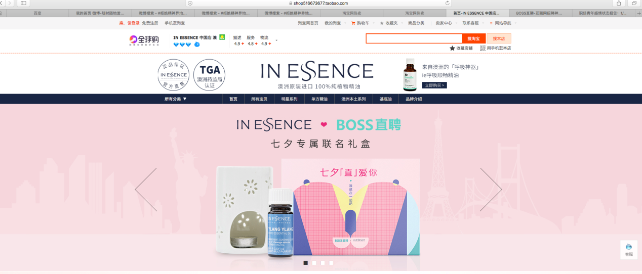Go to next banner with right arrow
Viewport: 642px width, 274px height.
click(491, 190)
